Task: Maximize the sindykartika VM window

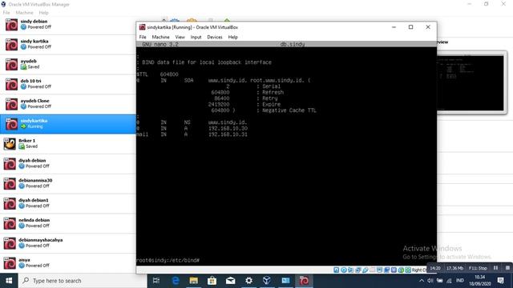Action: [x=410, y=27]
